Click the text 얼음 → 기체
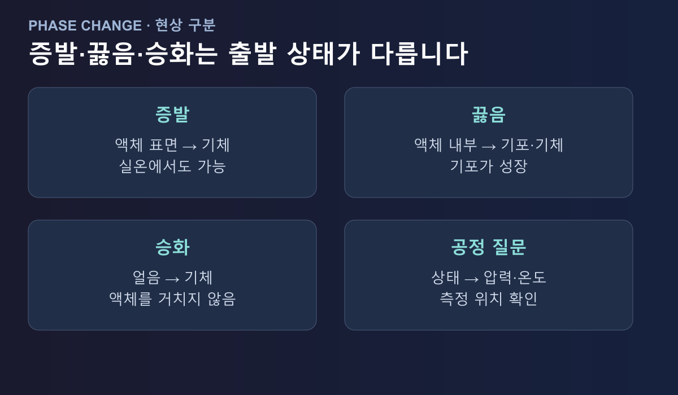The height and width of the screenshot is (395, 678). pos(172,278)
